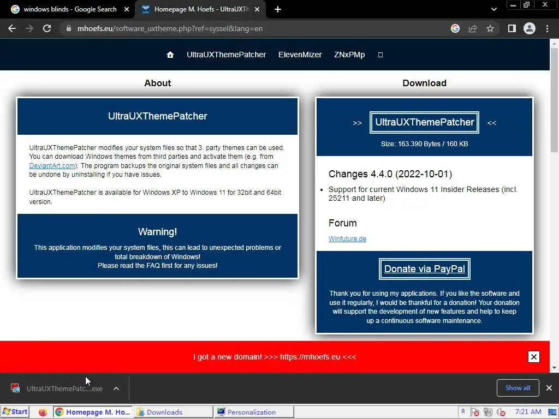Screen dimensions: 559x419
Task: Click the show desktop icon
Action: (x=553, y=412)
